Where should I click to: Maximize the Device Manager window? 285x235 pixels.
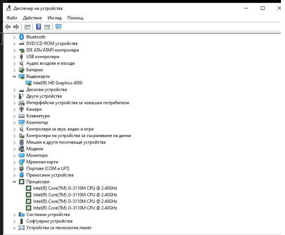pos(263,8)
